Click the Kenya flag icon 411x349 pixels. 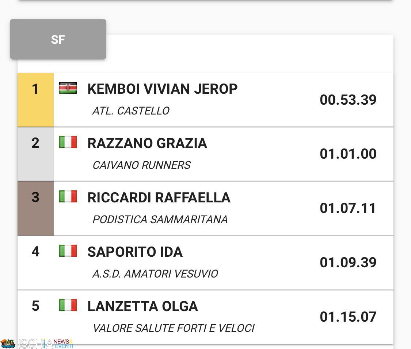click(x=68, y=88)
